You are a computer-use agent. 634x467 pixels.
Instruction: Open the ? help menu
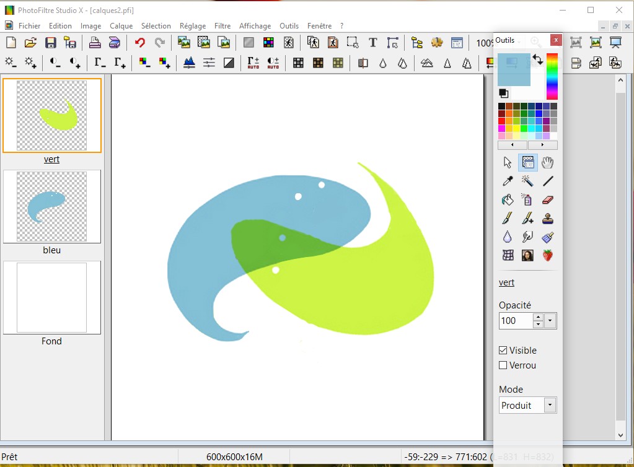pyautogui.click(x=342, y=26)
